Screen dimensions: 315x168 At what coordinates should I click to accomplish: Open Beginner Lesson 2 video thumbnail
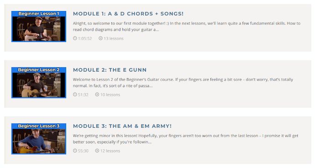tap(39, 83)
